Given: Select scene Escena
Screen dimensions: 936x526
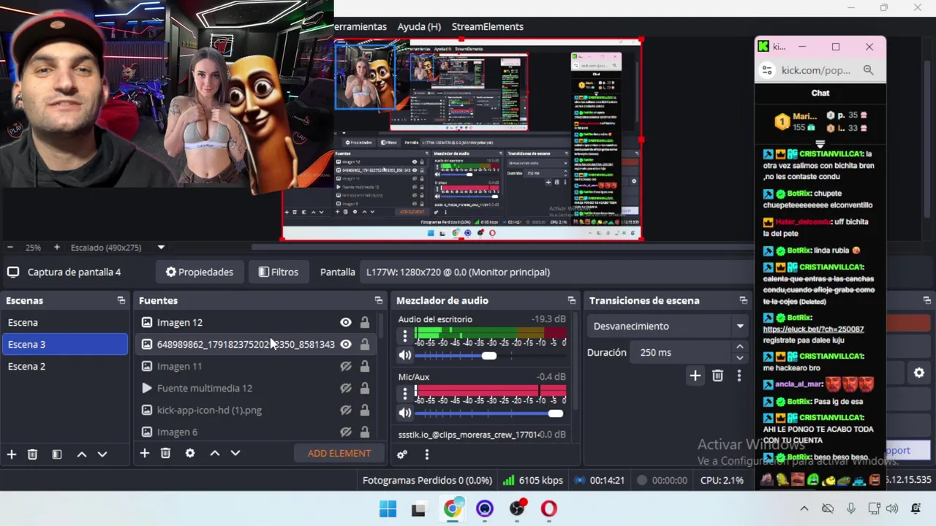Looking at the screenshot, I should 64,322.
